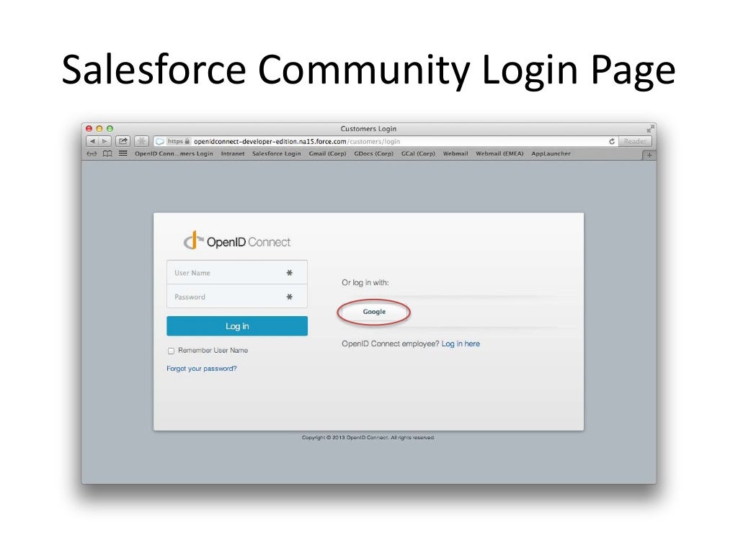Follow the Forgot your password link
The width and height of the screenshot is (738, 553).
202,369
